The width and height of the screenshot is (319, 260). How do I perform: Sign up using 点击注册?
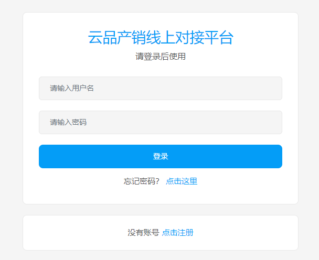click(177, 232)
